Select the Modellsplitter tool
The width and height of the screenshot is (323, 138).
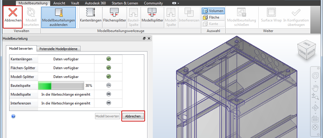(153, 17)
